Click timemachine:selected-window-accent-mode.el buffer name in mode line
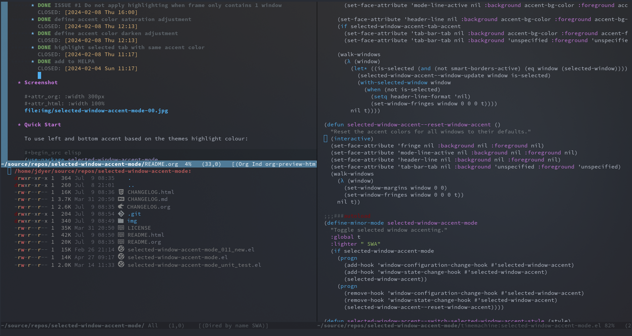The width and height of the screenshot is (632, 336). [x=531, y=326]
